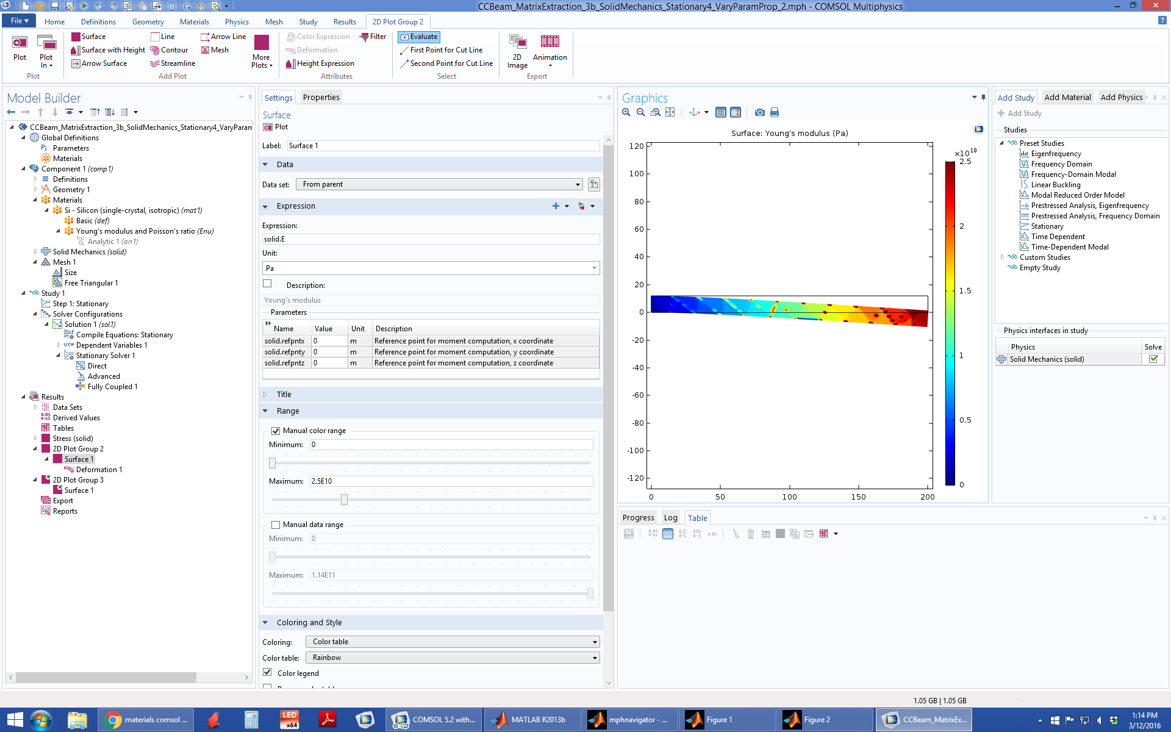1171x732 pixels.
Task: Click the Expression input field
Action: 431,239
